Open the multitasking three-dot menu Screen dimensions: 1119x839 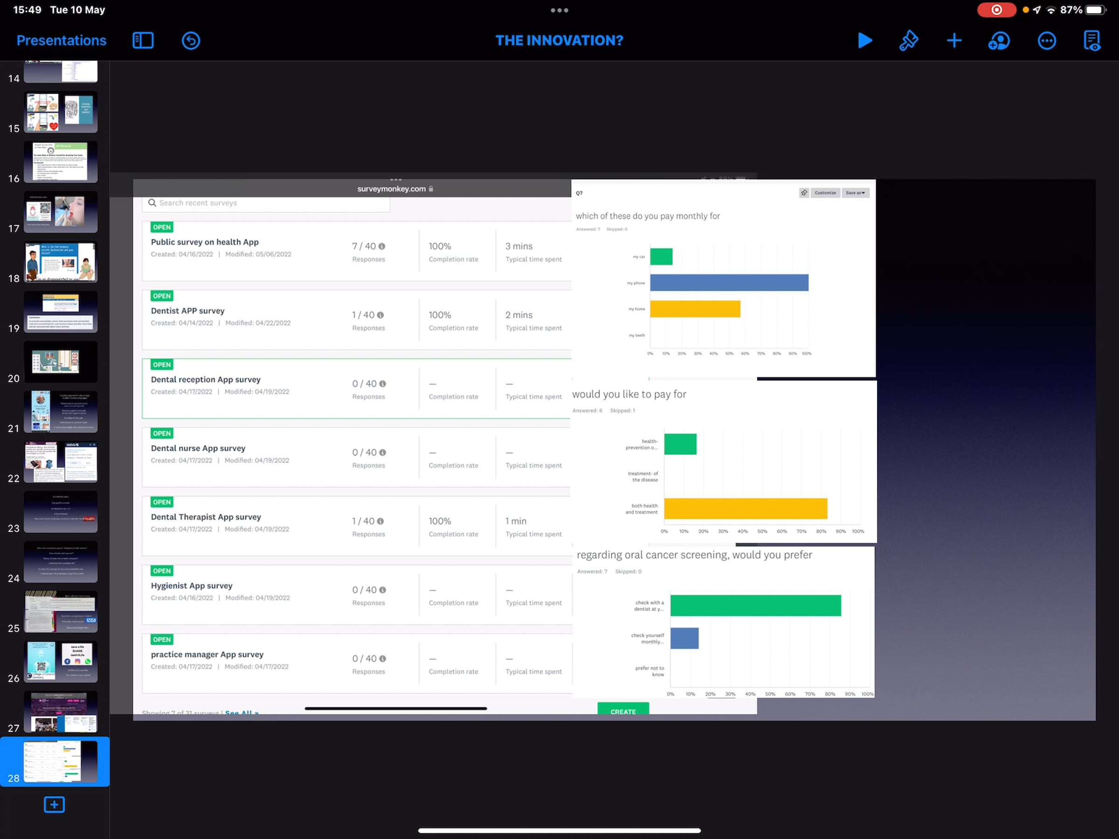[x=559, y=10]
